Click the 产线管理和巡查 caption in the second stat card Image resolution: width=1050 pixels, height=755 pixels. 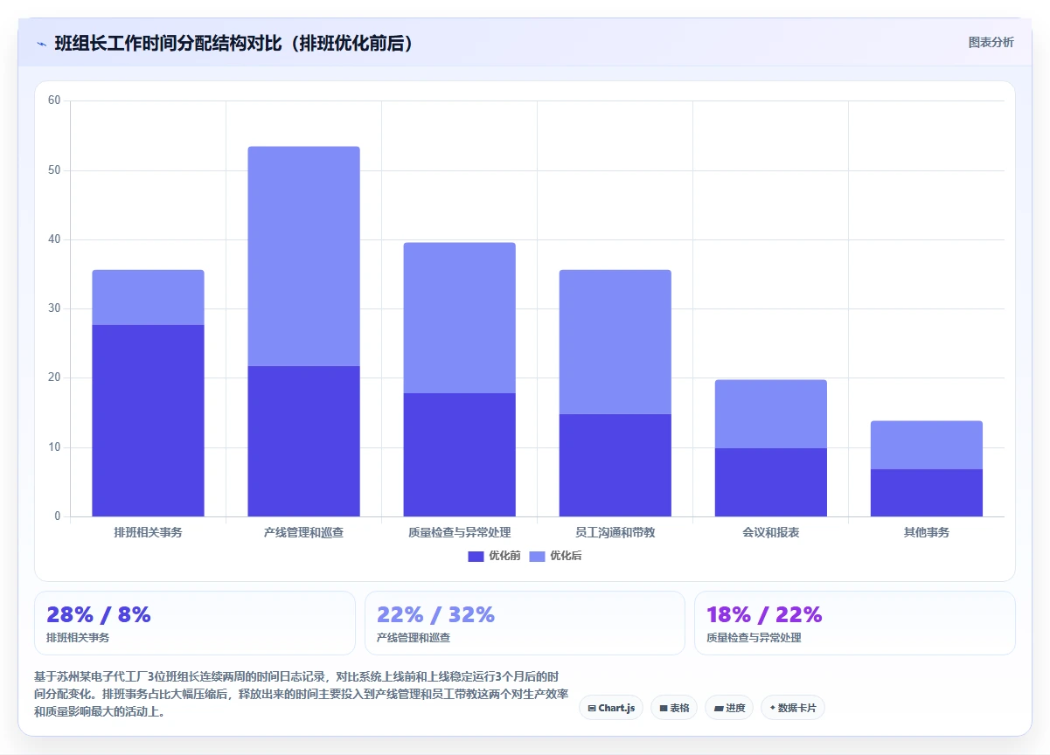click(x=414, y=638)
